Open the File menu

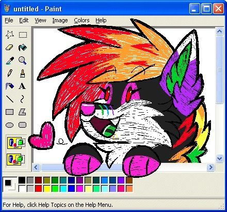9,20
